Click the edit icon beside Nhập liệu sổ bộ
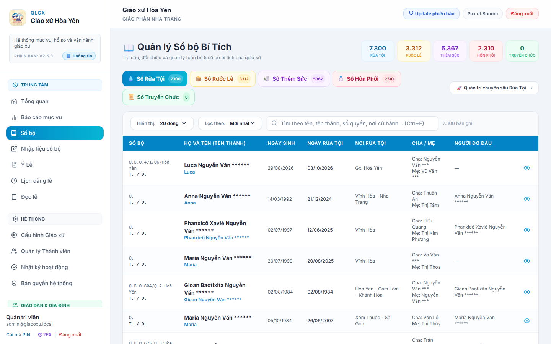 [14, 149]
